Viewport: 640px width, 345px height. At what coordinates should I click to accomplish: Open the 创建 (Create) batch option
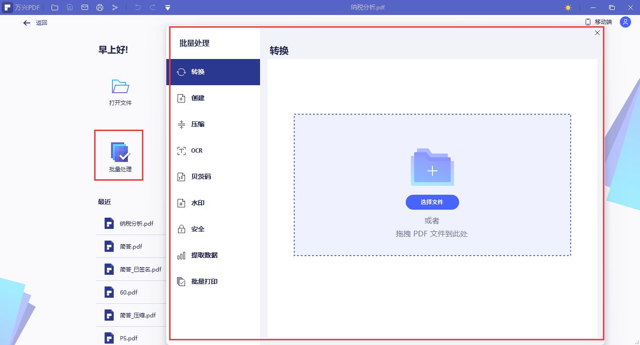(197, 98)
